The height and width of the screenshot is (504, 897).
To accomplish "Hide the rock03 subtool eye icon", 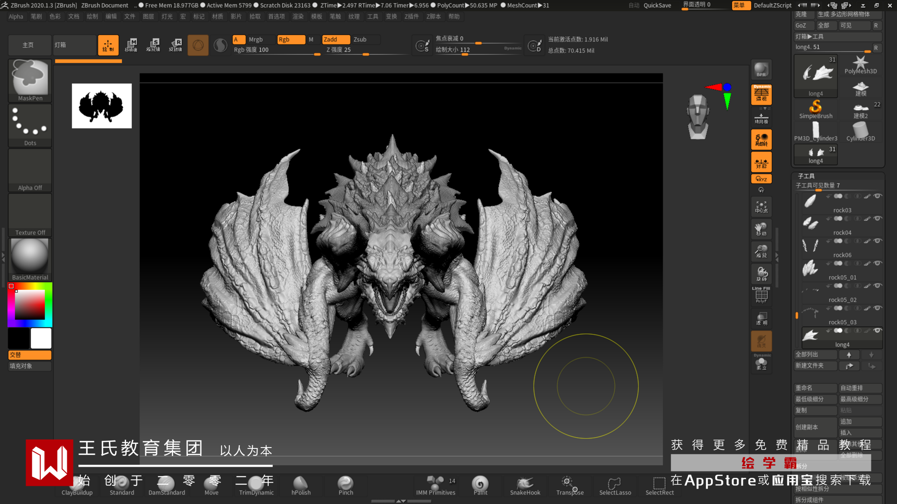I will click(x=878, y=196).
